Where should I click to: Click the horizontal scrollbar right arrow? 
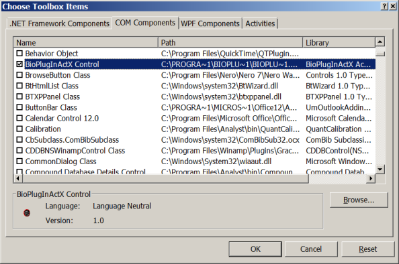click(x=371, y=178)
